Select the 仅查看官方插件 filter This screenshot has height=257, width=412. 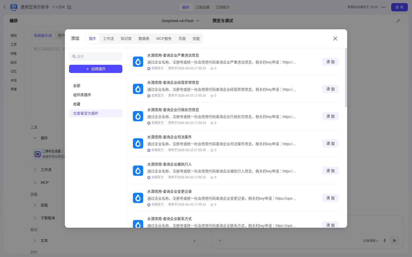coord(96,113)
